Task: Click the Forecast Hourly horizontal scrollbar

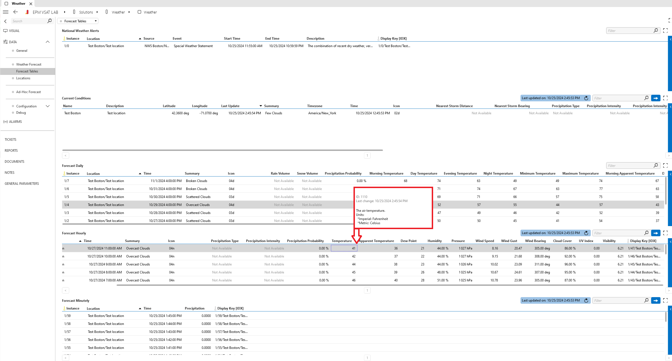Action: [390, 285]
